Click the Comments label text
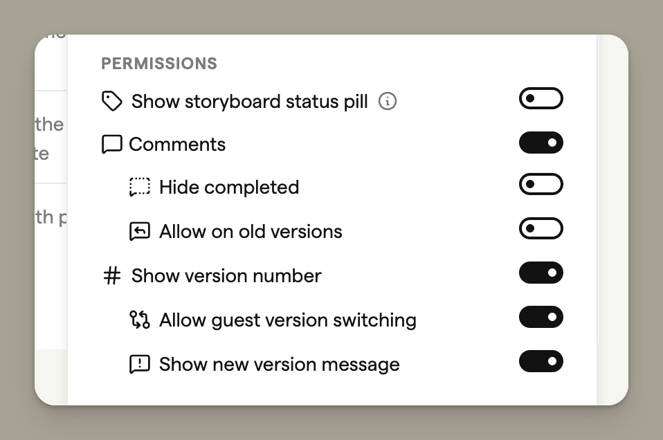The width and height of the screenshot is (663, 440). click(177, 145)
